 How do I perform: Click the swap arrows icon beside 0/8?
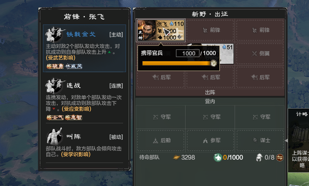click(280, 158)
